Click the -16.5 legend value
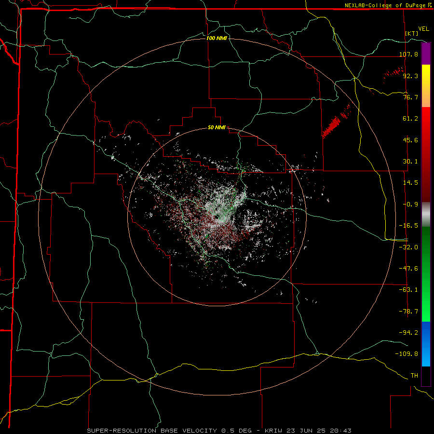Image resolution: width=434 pixels, height=434 pixels. click(408, 226)
